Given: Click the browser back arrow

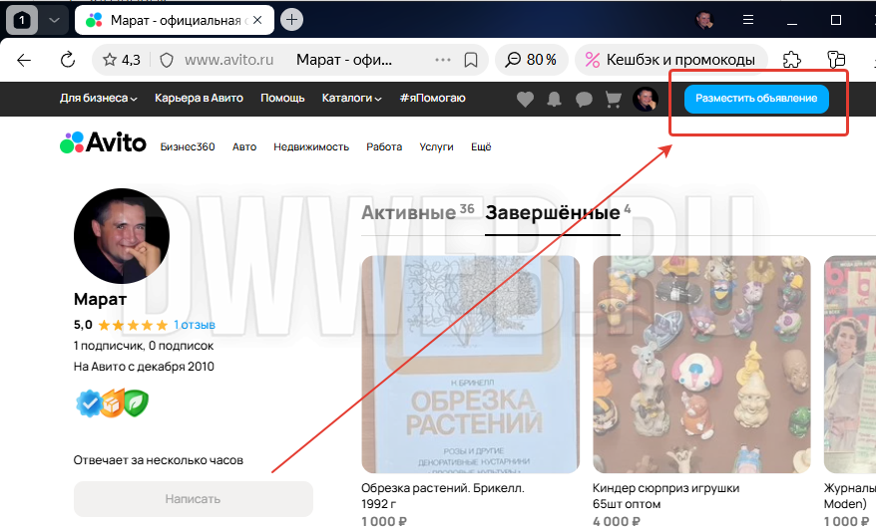Looking at the screenshot, I should pyautogui.click(x=24, y=60).
